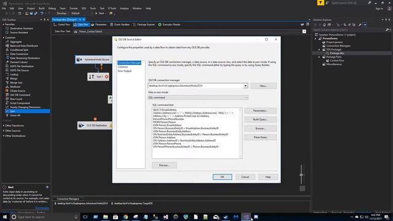Select the Error Output page in editor

click(125, 71)
